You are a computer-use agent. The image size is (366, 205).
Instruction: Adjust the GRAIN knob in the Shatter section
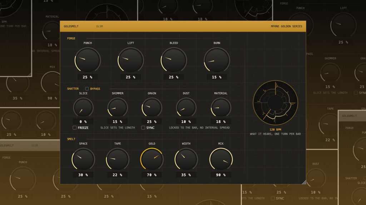coord(152,107)
